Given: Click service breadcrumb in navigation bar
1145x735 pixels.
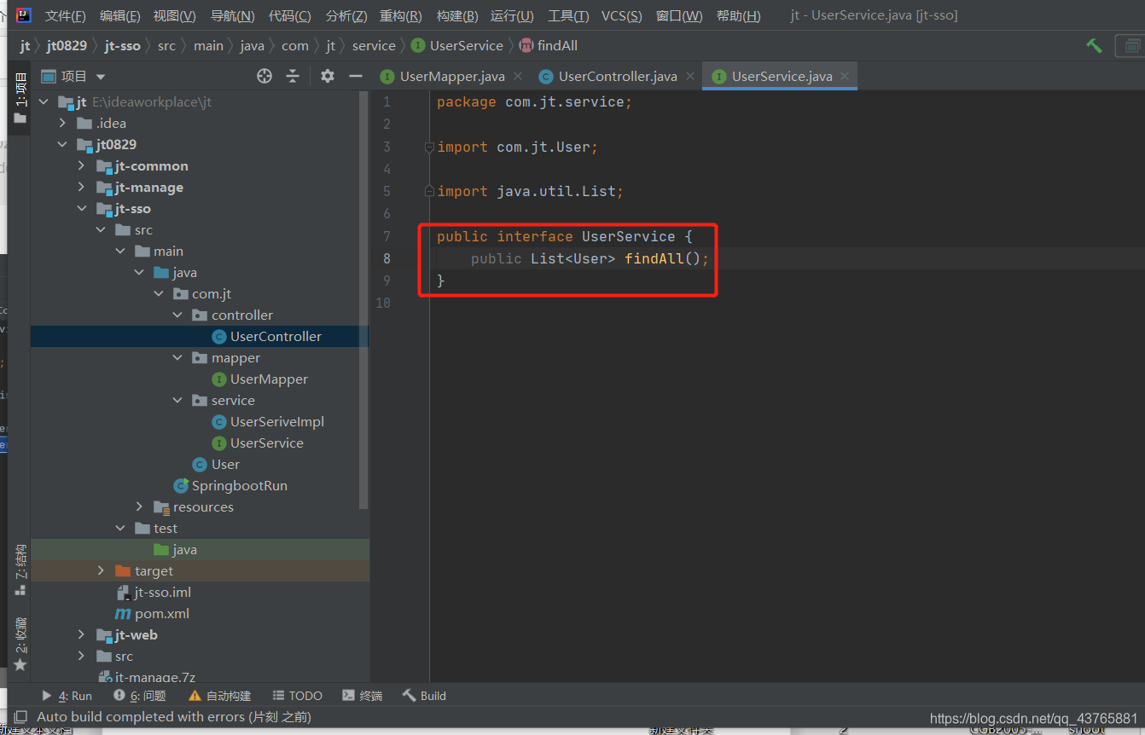Looking at the screenshot, I should coord(374,45).
